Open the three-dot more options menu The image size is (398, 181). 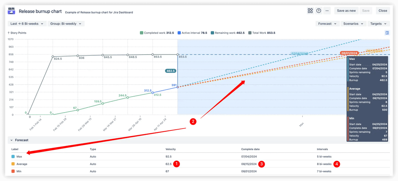tap(327, 11)
